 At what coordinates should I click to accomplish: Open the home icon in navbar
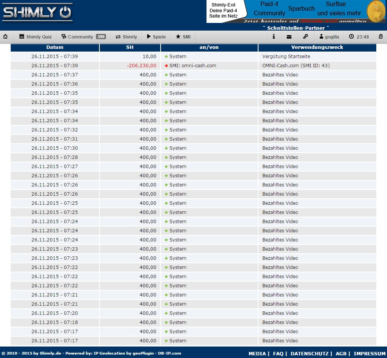[5, 37]
